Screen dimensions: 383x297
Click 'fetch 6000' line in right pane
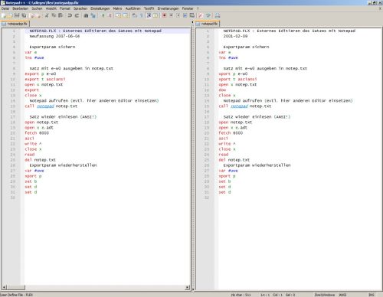(x=231, y=133)
